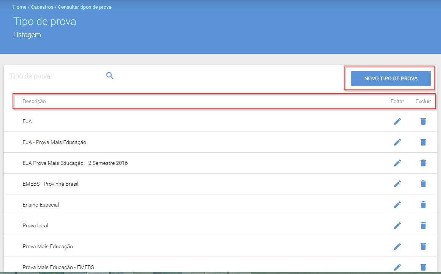Delete the EJA entry with trash icon
The height and width of the screenshot is (274, 441).
click(423, 121)
